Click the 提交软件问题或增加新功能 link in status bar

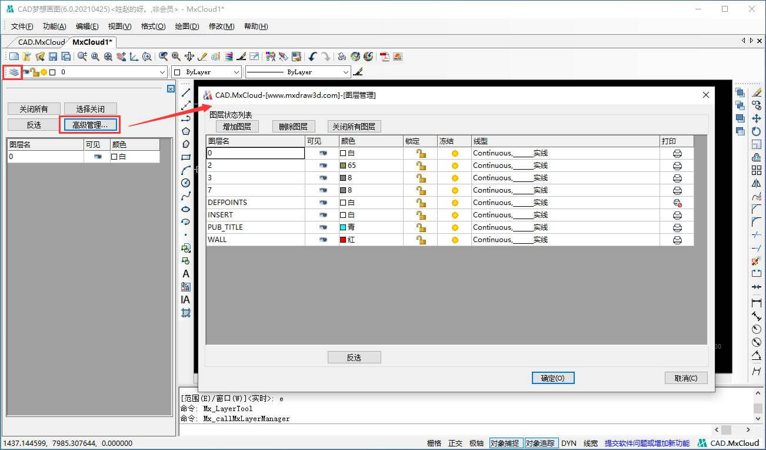click(x=647, y=444)
